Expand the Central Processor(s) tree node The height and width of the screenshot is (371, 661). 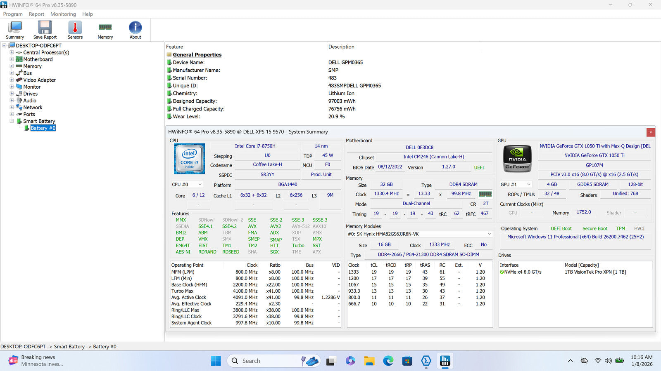click(12, 53)
